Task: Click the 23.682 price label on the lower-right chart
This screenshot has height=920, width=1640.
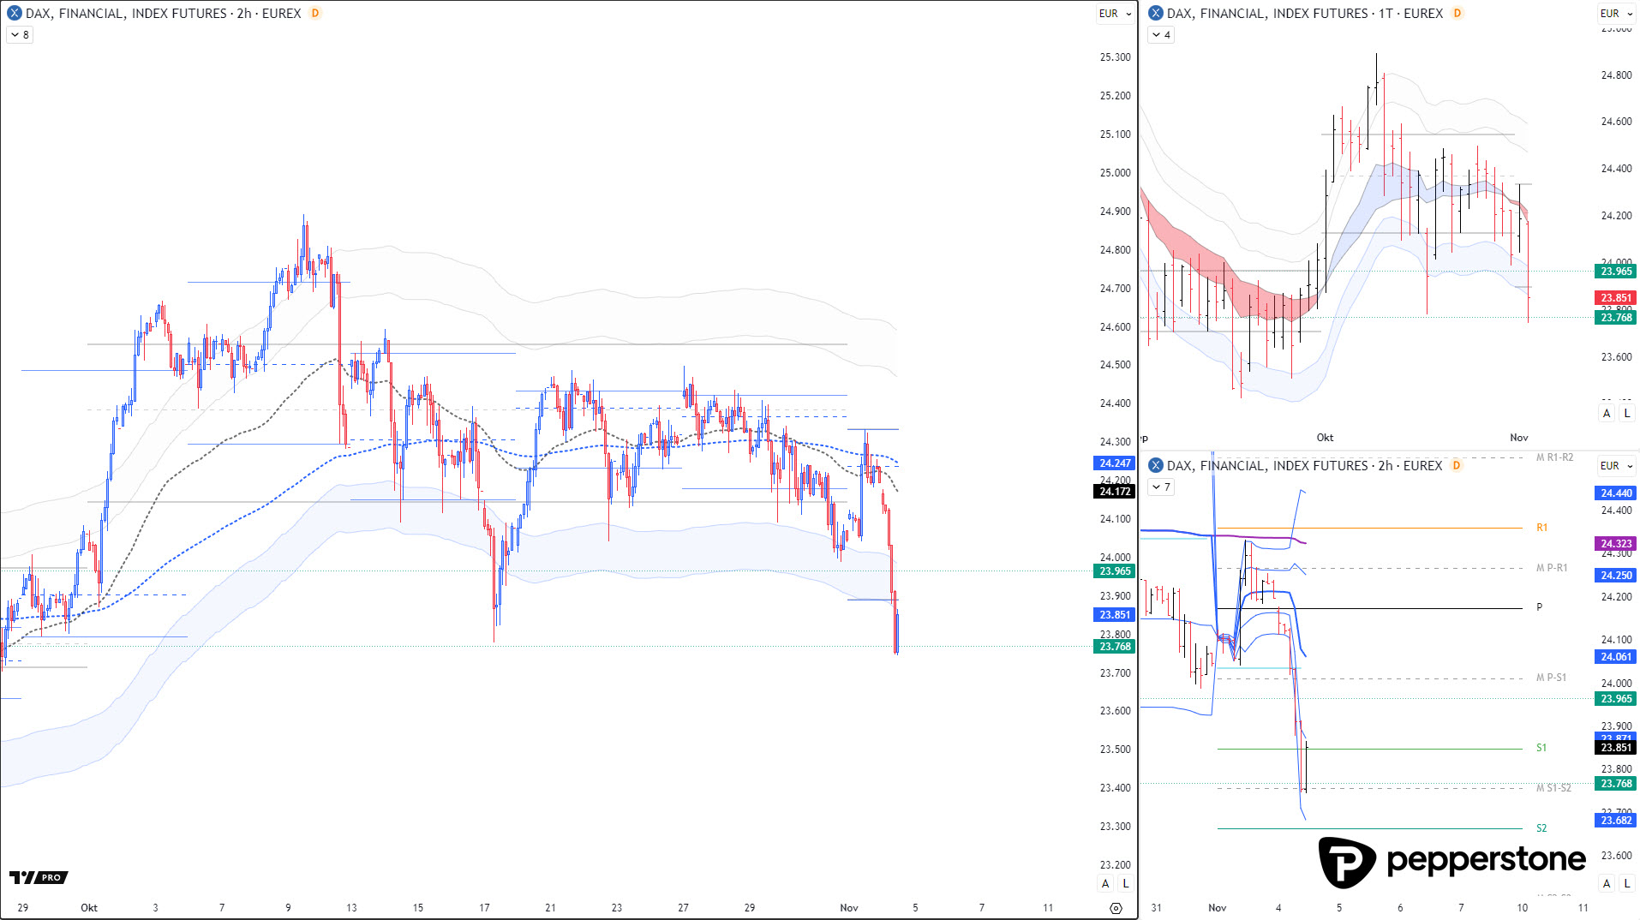Action: tap(1616, 821)
